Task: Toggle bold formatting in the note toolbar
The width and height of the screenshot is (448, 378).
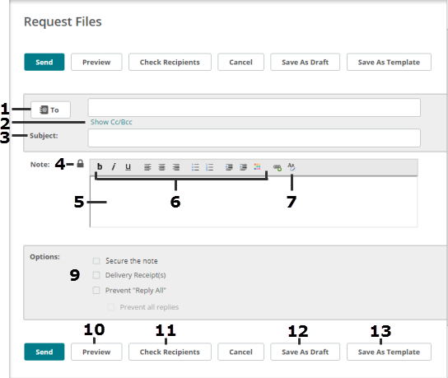Action: 100,166
